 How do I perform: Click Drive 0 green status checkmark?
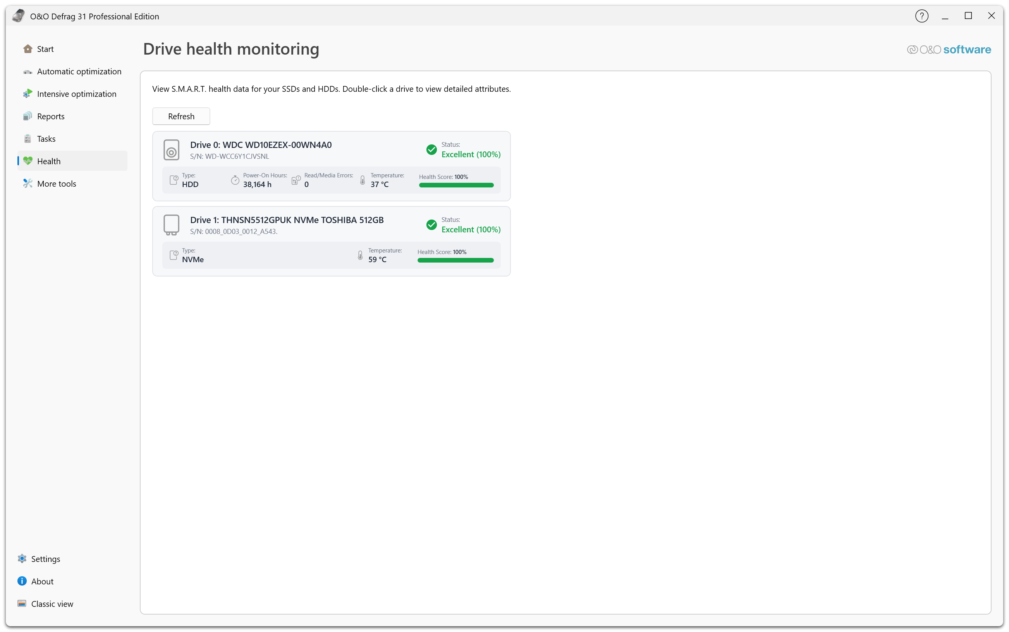[431, 149]
